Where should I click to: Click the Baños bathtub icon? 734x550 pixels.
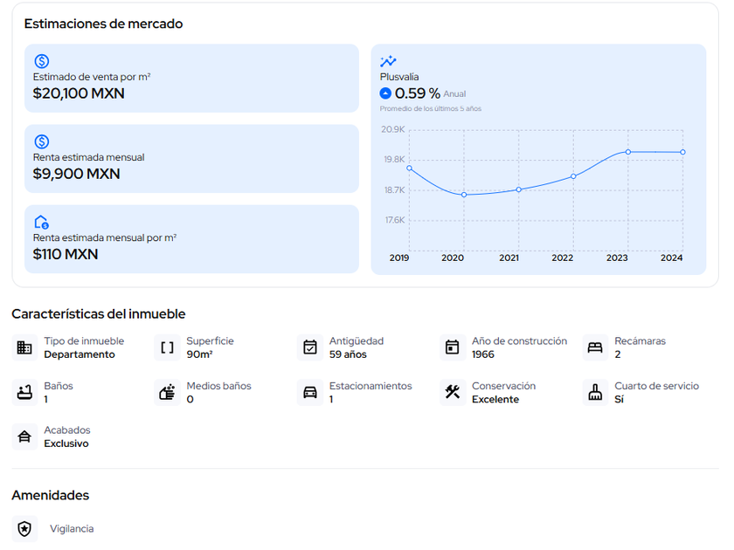pyautogui.click(x=24, y=392)
